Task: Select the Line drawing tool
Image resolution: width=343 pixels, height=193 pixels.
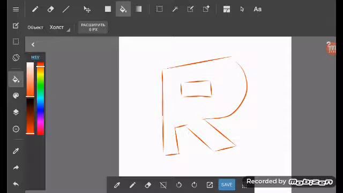Action: 66,9
